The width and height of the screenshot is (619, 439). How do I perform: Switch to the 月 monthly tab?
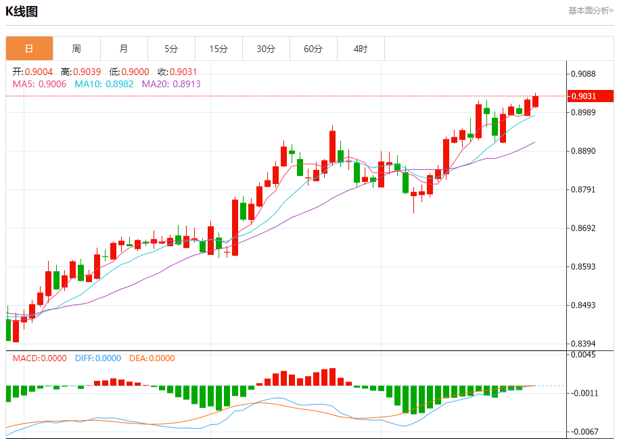pos(124,49)
